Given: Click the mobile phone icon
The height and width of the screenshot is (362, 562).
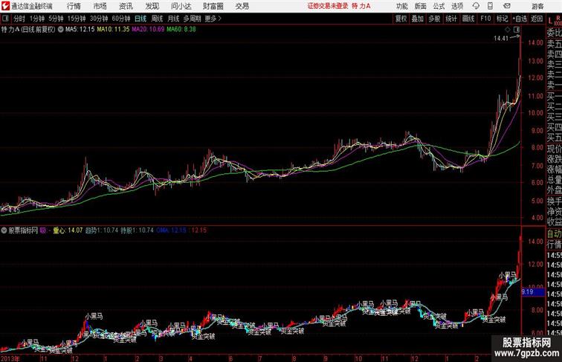Looking at the screenshot, I should click(x=491, y=6).
